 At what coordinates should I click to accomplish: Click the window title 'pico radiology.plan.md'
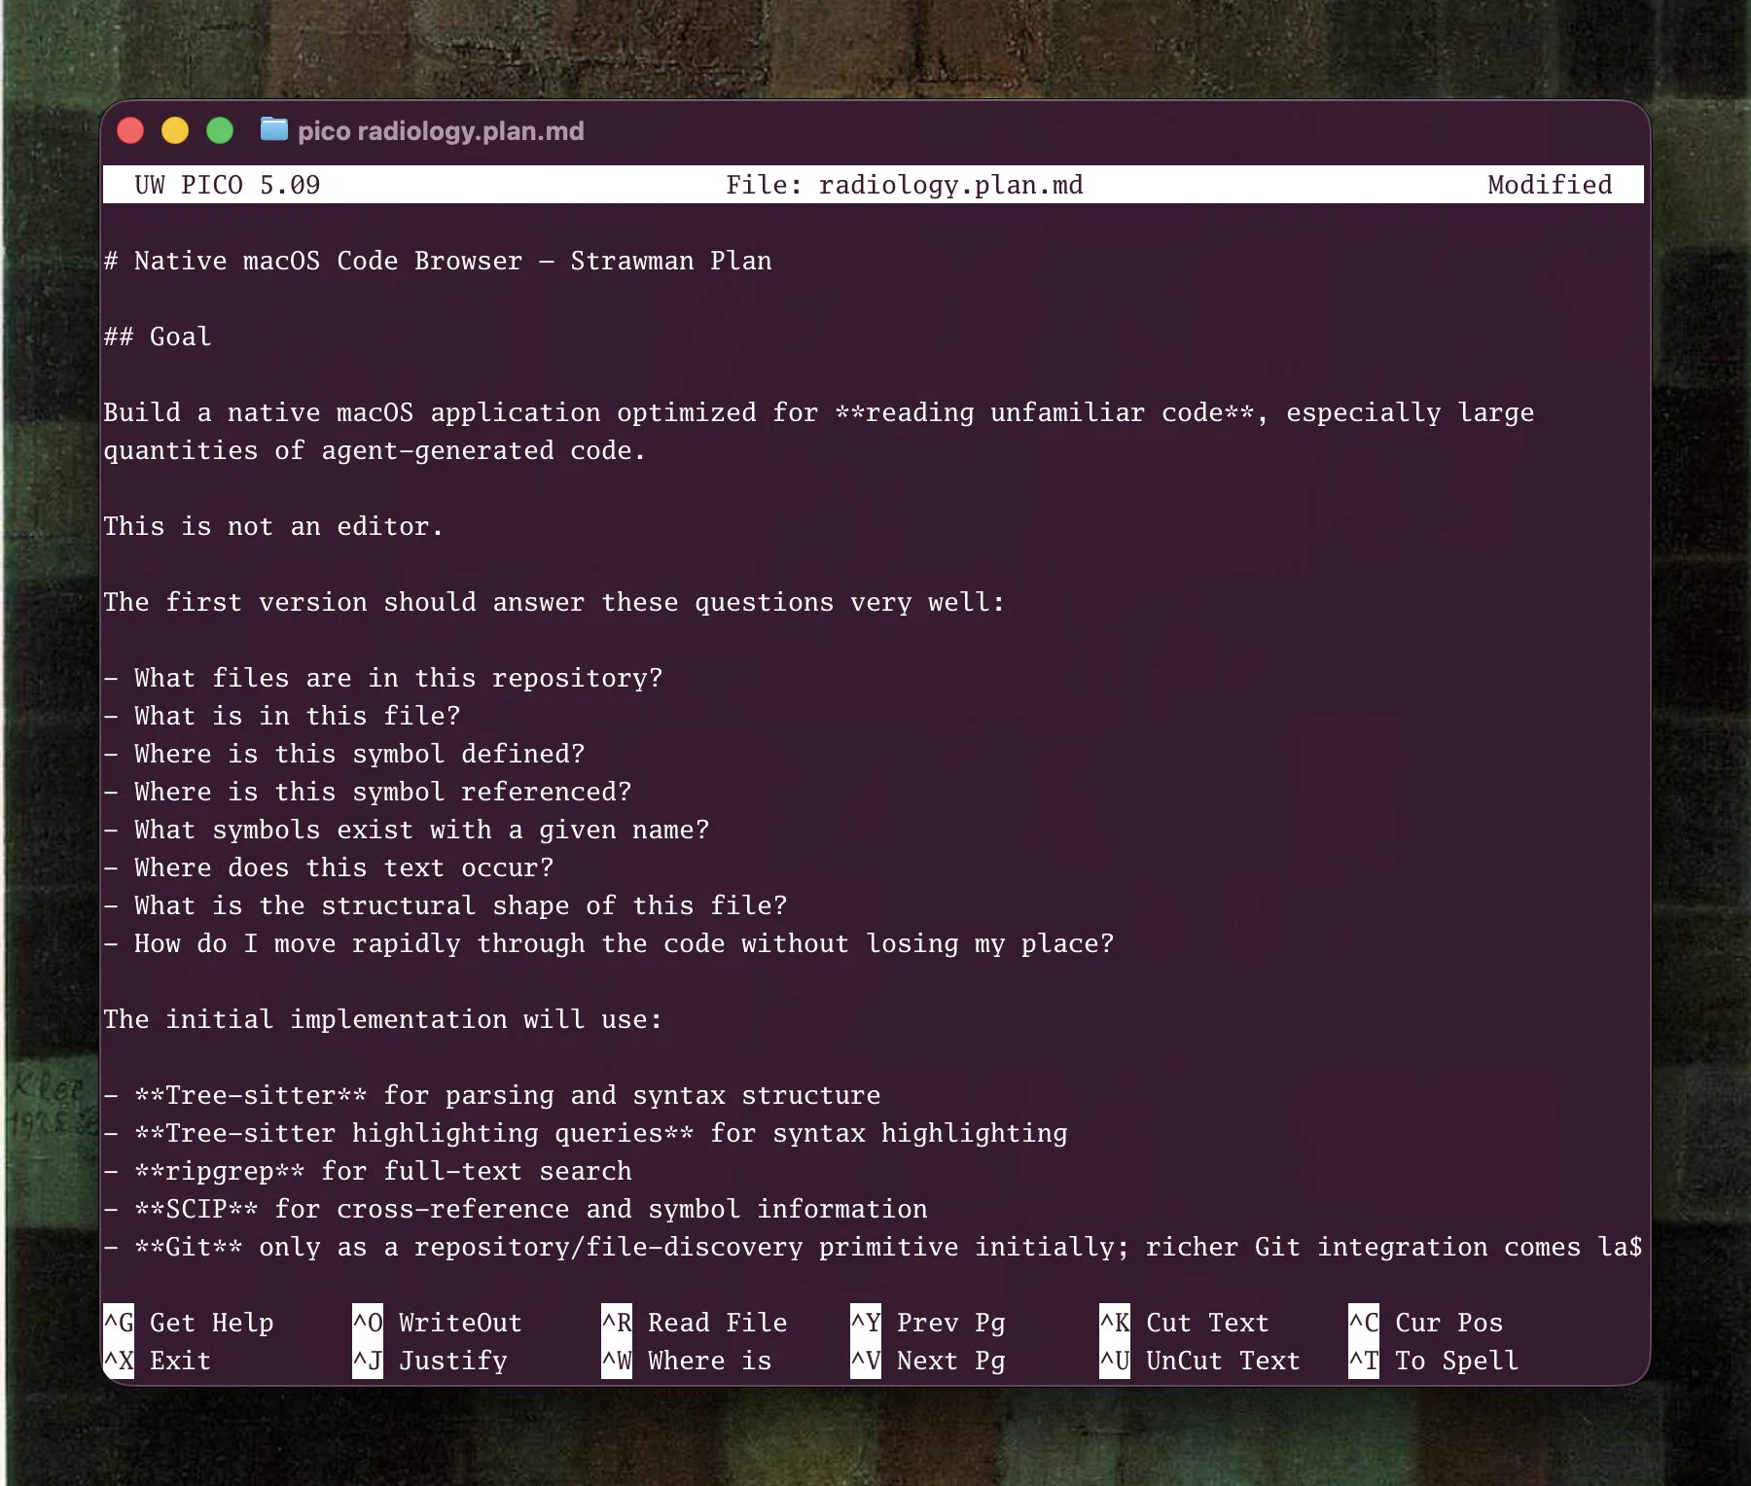coord(441,131)
